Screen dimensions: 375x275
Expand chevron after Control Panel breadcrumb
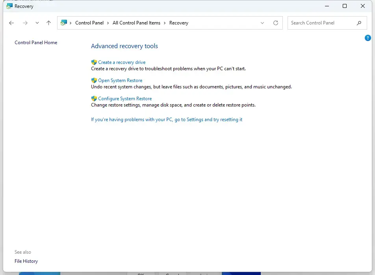(x=108, y=23)
